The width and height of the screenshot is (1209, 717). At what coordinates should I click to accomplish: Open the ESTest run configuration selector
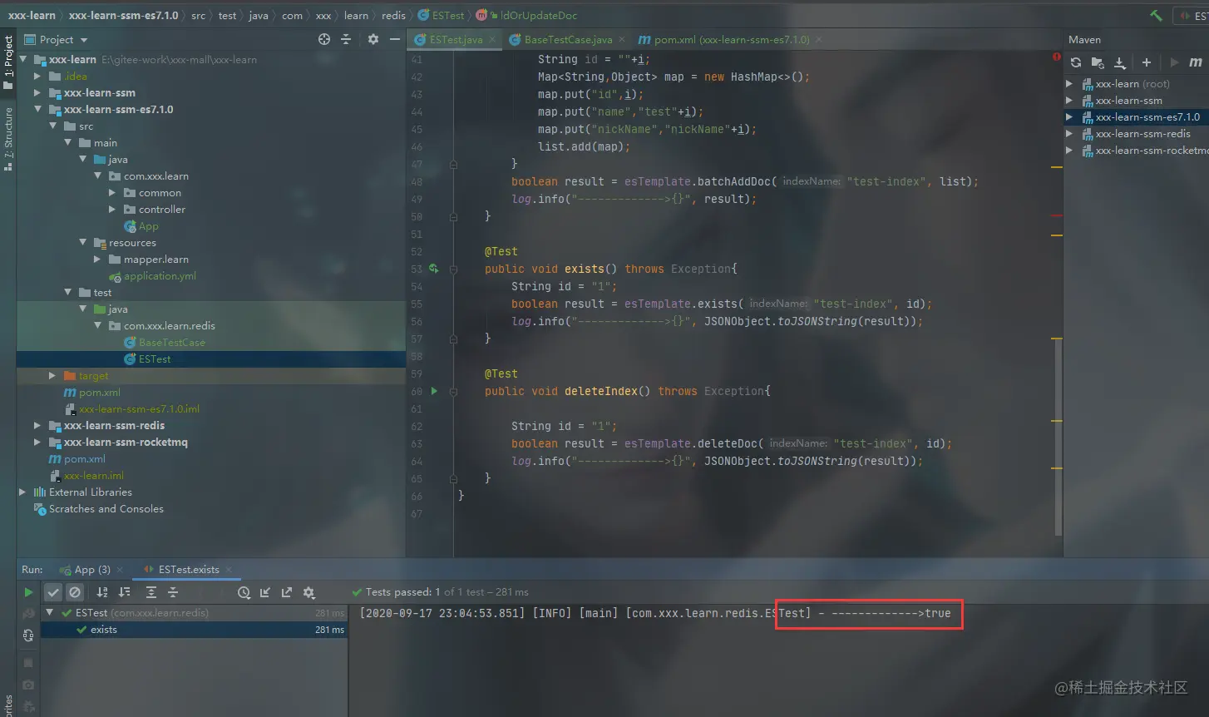point(1192,15)
